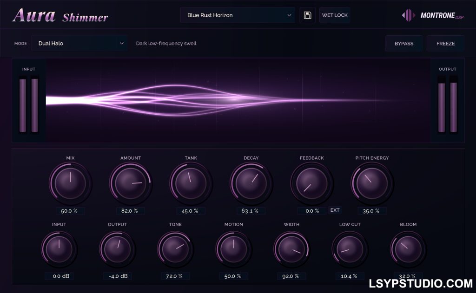Screen dimensions: 476x293
Task: Click the TANK value field 45.0 %
Action: pyautogui.click(x=190, y=211)
